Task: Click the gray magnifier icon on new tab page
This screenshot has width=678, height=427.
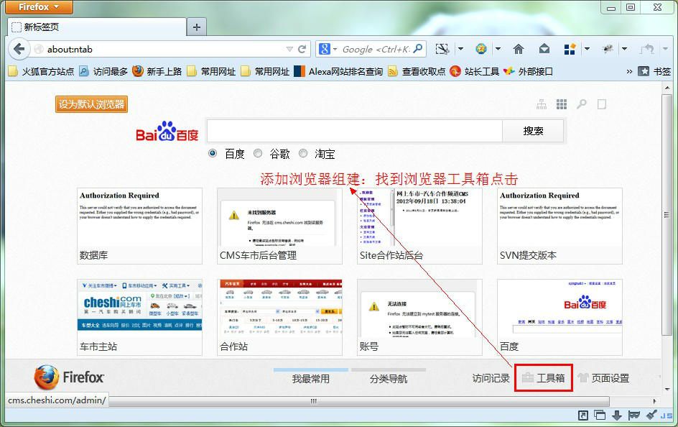Action: pyautogui.click(x=582, y=104)
